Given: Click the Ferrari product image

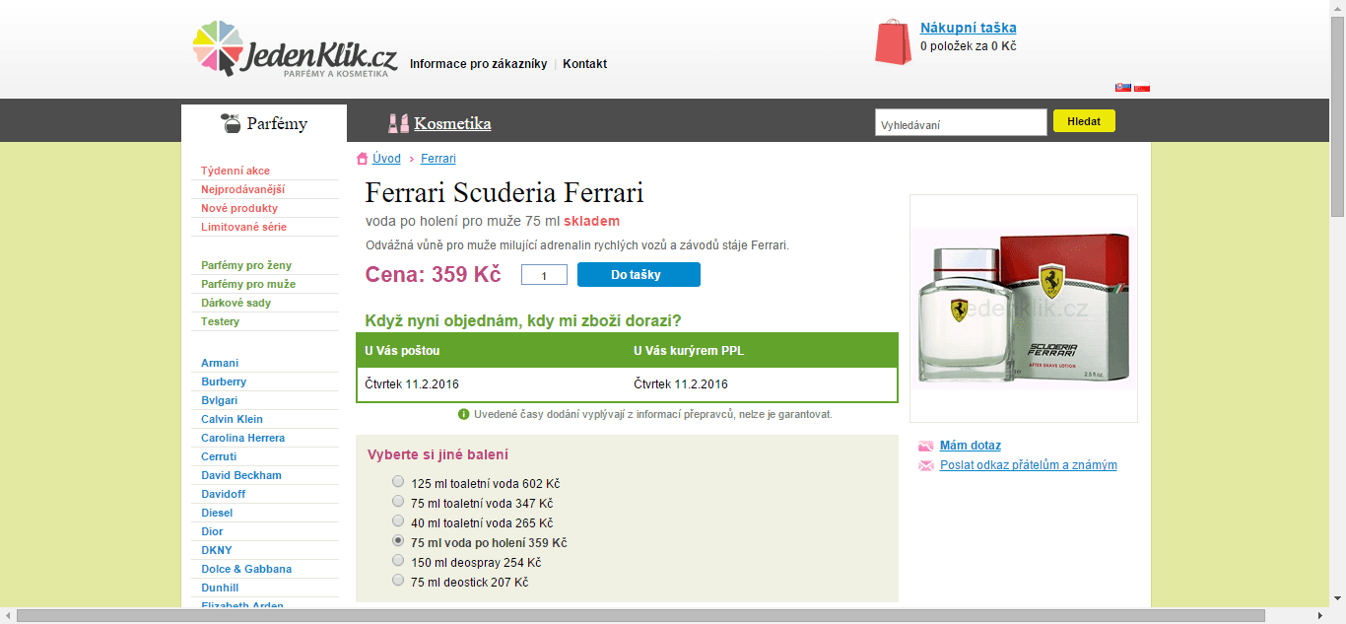Looking at the screenshot, I should click(1023, 307).
